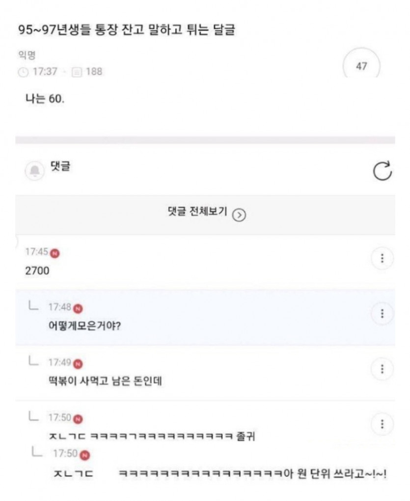410x501 pixels.
Task: Select the 댓글 section header
Action: pos(60,166)
